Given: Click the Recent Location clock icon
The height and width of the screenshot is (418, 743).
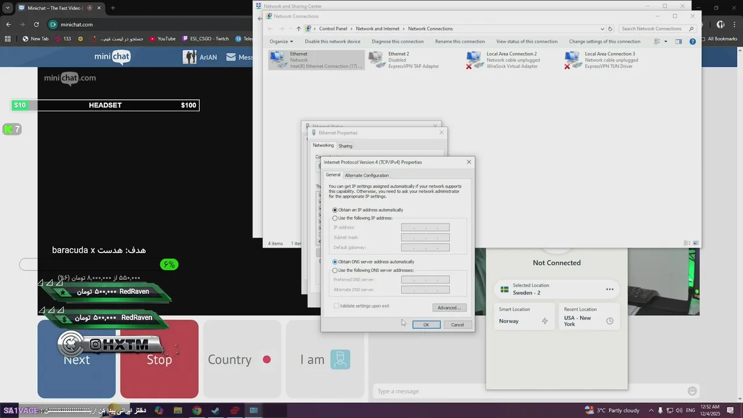Looking at the screenshot, I should [x=609, y=321].
